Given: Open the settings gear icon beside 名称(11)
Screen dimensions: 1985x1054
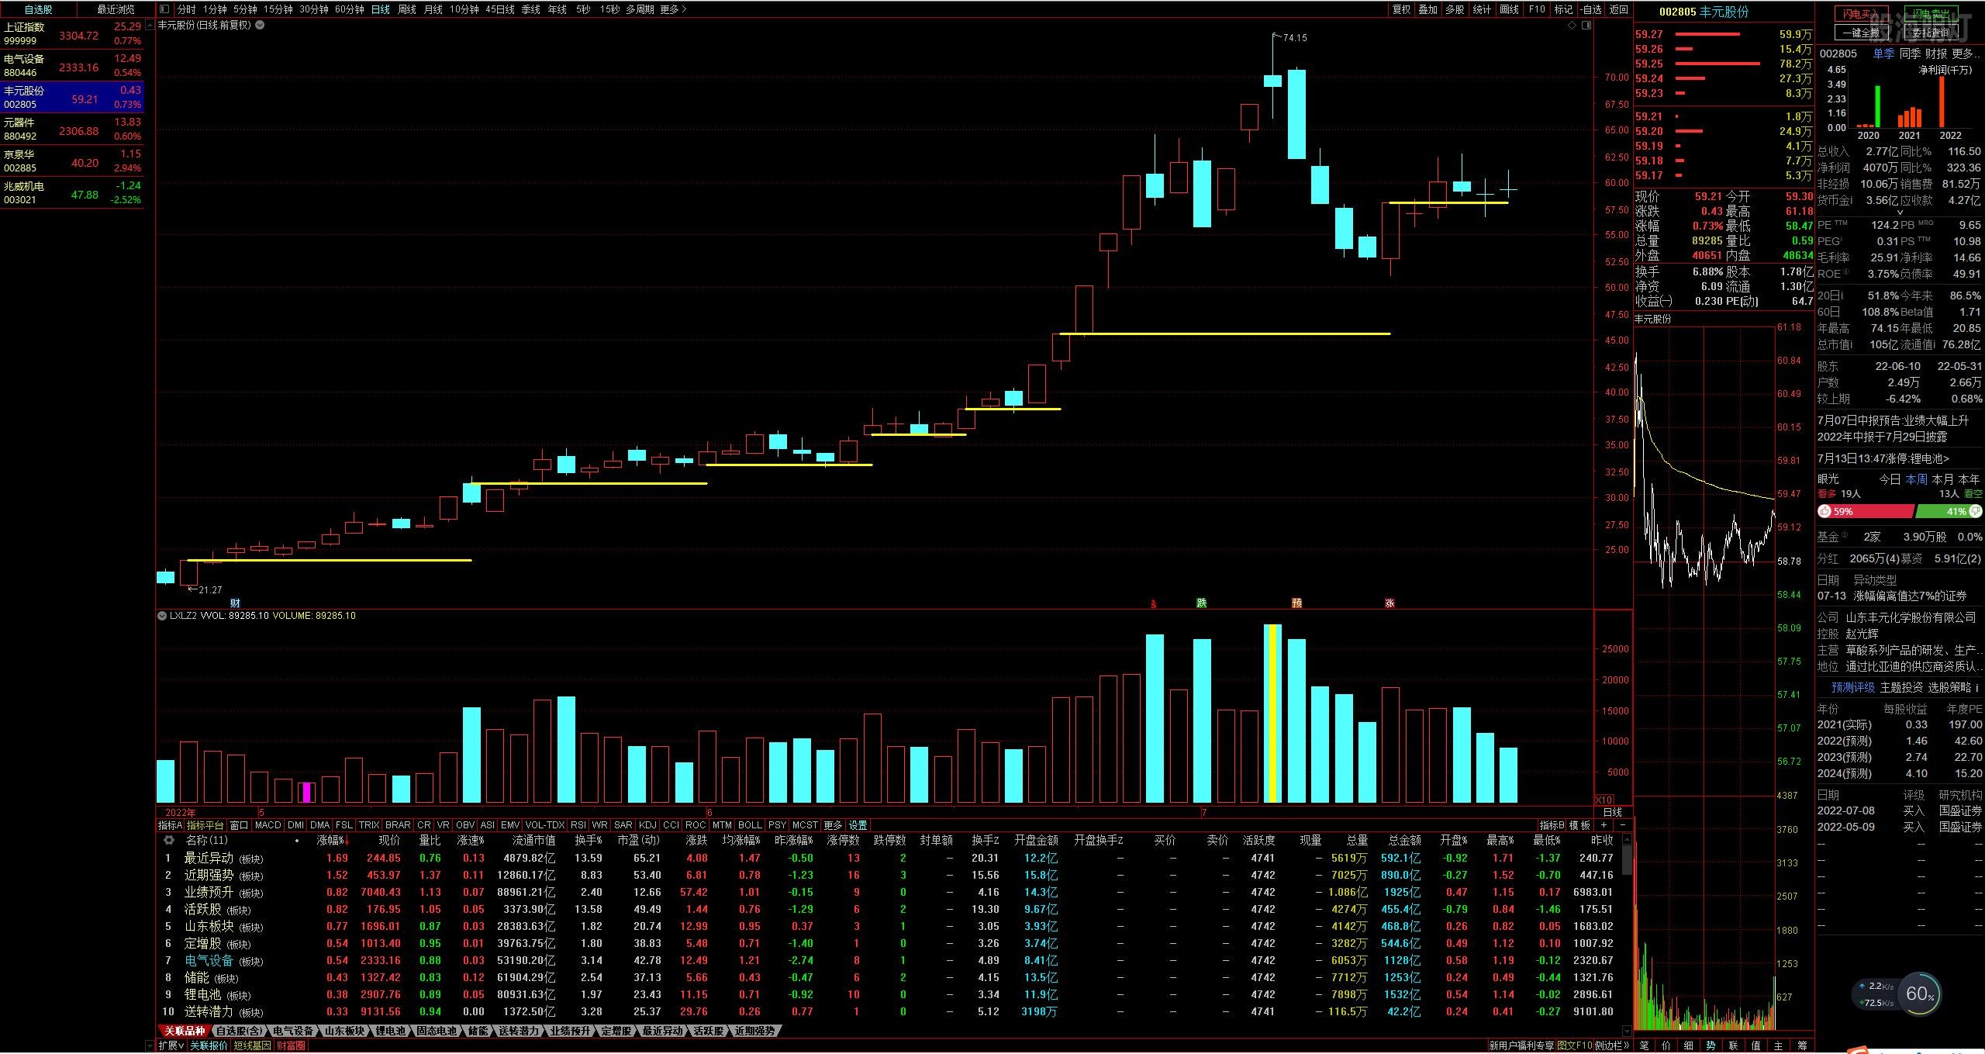Looking at the screenshot, I should (168, 840).
